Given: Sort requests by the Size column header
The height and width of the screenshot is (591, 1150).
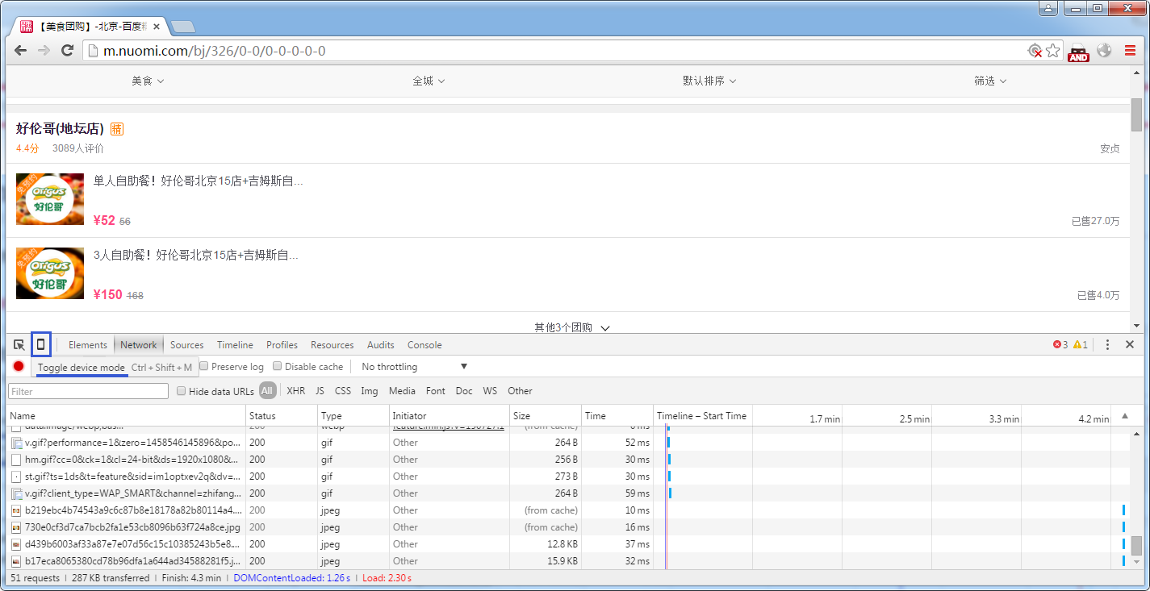Looking at the screenshot, I should (546, 415).
